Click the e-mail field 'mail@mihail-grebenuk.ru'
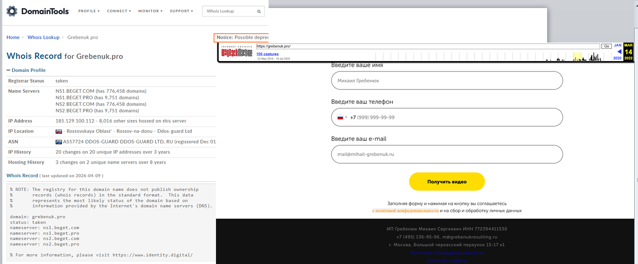This screenshot has width=638, height=264. coord(447,154)
